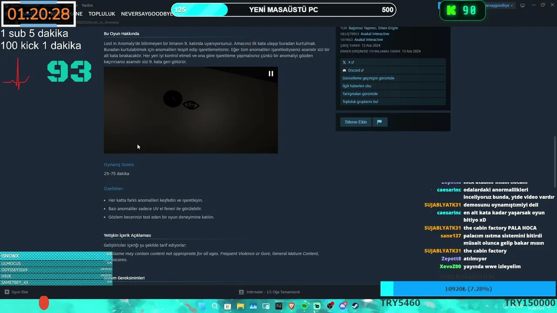
Task: Open Windows taskbar search
Action: pyautogui.click(x=215, y=306)
